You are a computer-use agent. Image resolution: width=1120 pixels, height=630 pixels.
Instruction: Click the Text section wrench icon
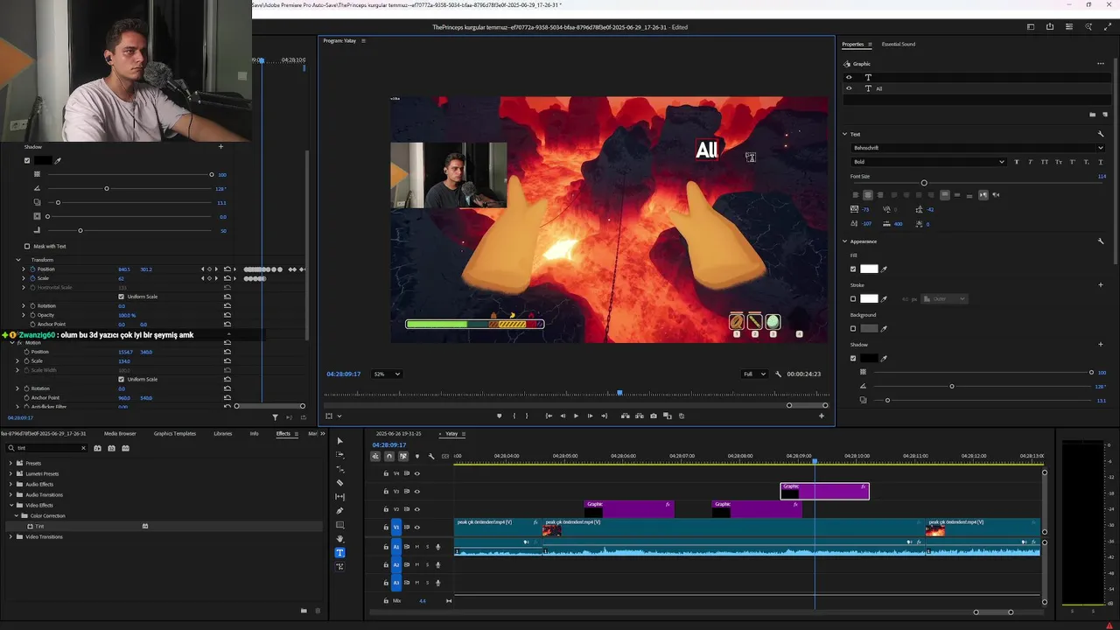pos(1101,134)
